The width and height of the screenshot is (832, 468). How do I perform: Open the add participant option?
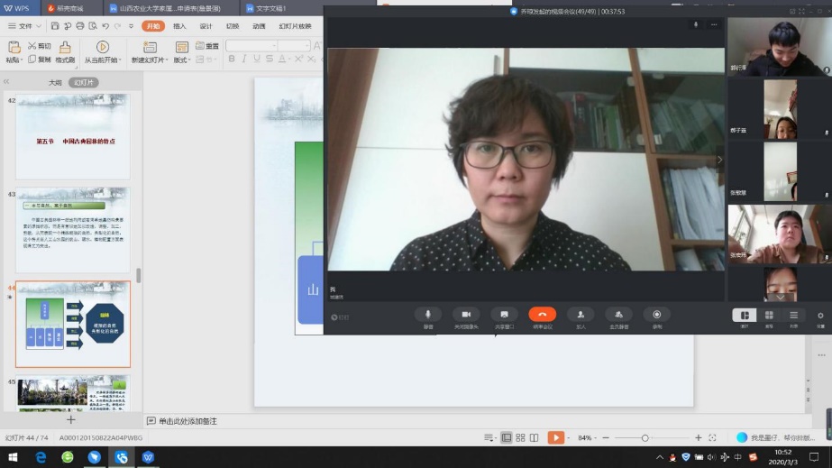tap(581, 316)
